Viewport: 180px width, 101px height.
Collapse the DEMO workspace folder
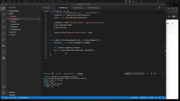[x=11, y=14]
